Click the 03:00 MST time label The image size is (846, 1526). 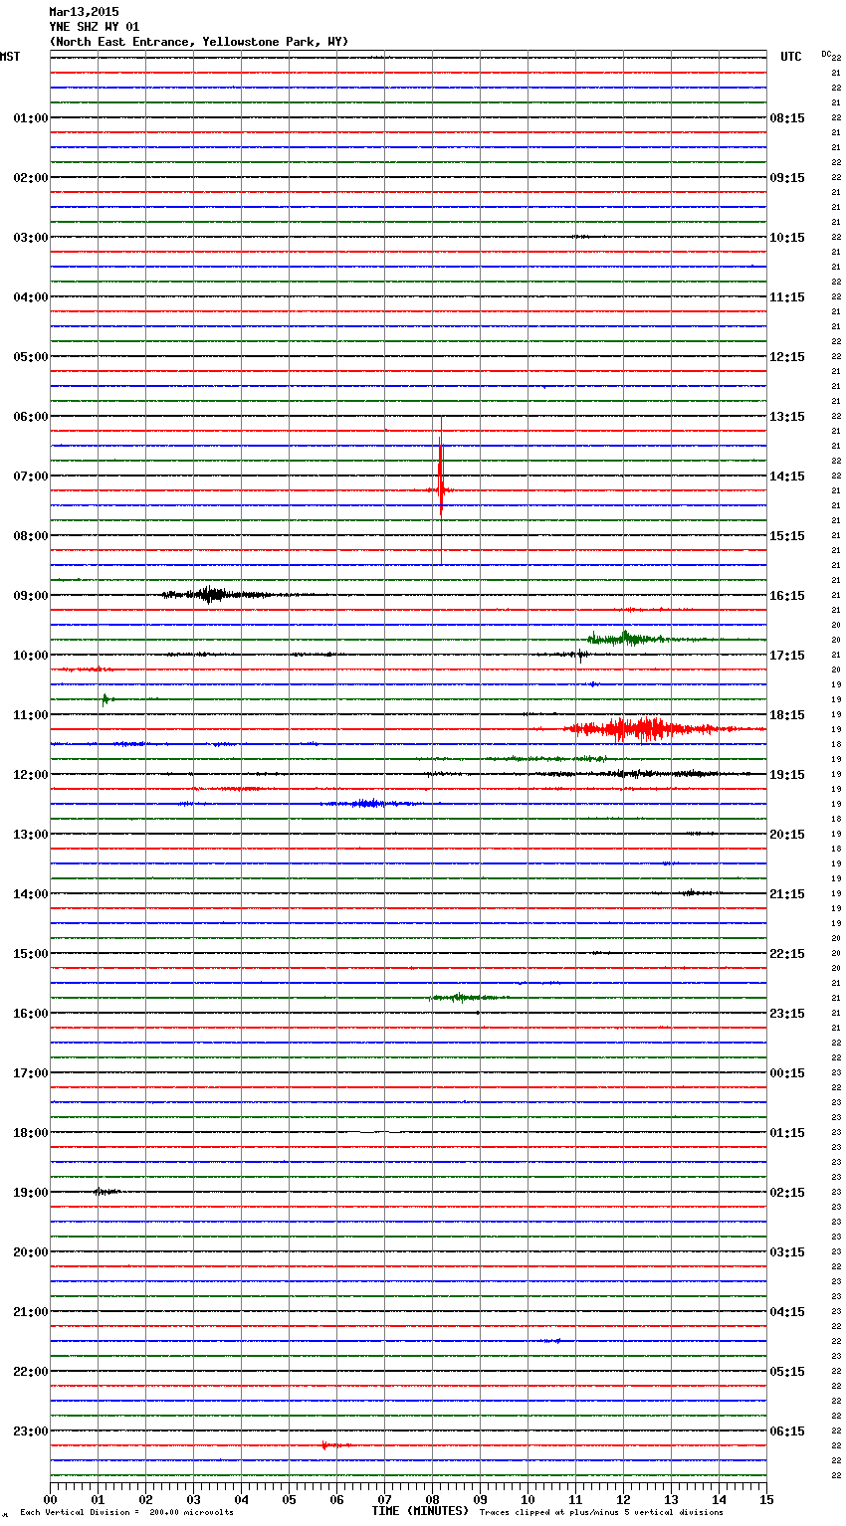[x=30, y=238]
